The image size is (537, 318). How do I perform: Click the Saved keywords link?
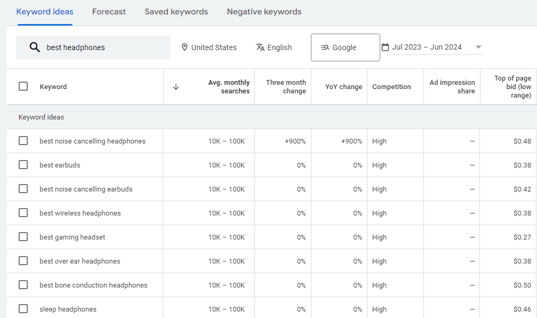point(176,11)
